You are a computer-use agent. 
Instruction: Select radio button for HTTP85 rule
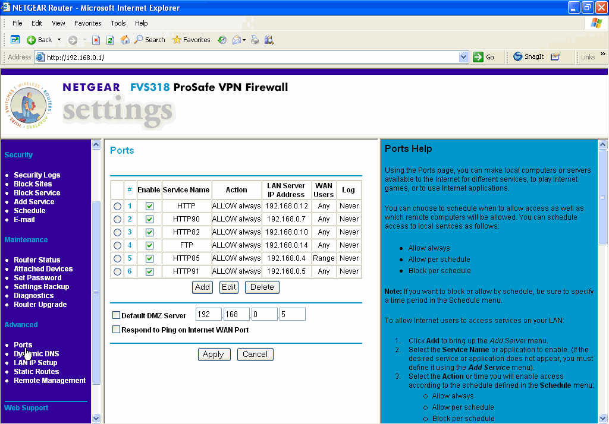pos(117,258)
